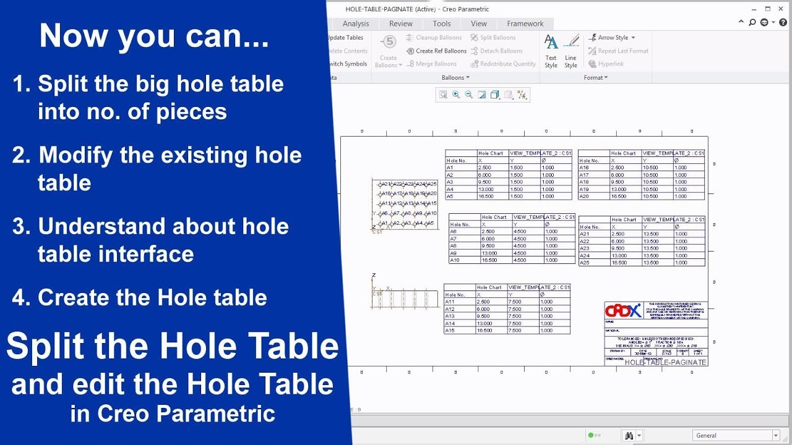Click Update Tables command
Image resolution: width=792 pixels, height=445 pixels.
[x=345, y=38]
